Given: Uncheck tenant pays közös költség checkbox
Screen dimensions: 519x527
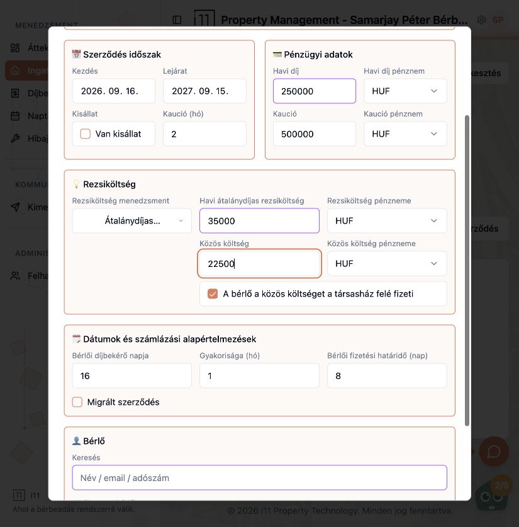Looking at the screenshot, I should [213, 294].
